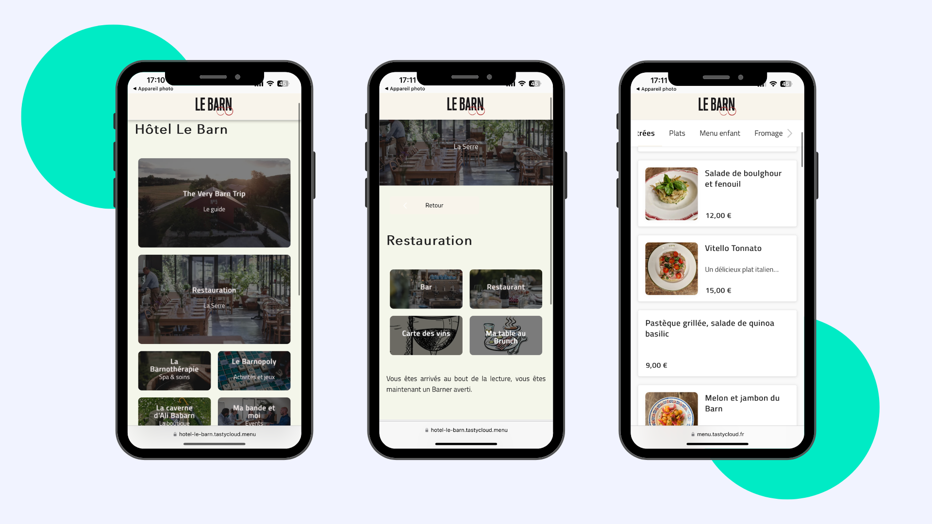Select the Menu enfant tab
The width and height of the screenshot is (932, 524).
(x=718, y=133)
